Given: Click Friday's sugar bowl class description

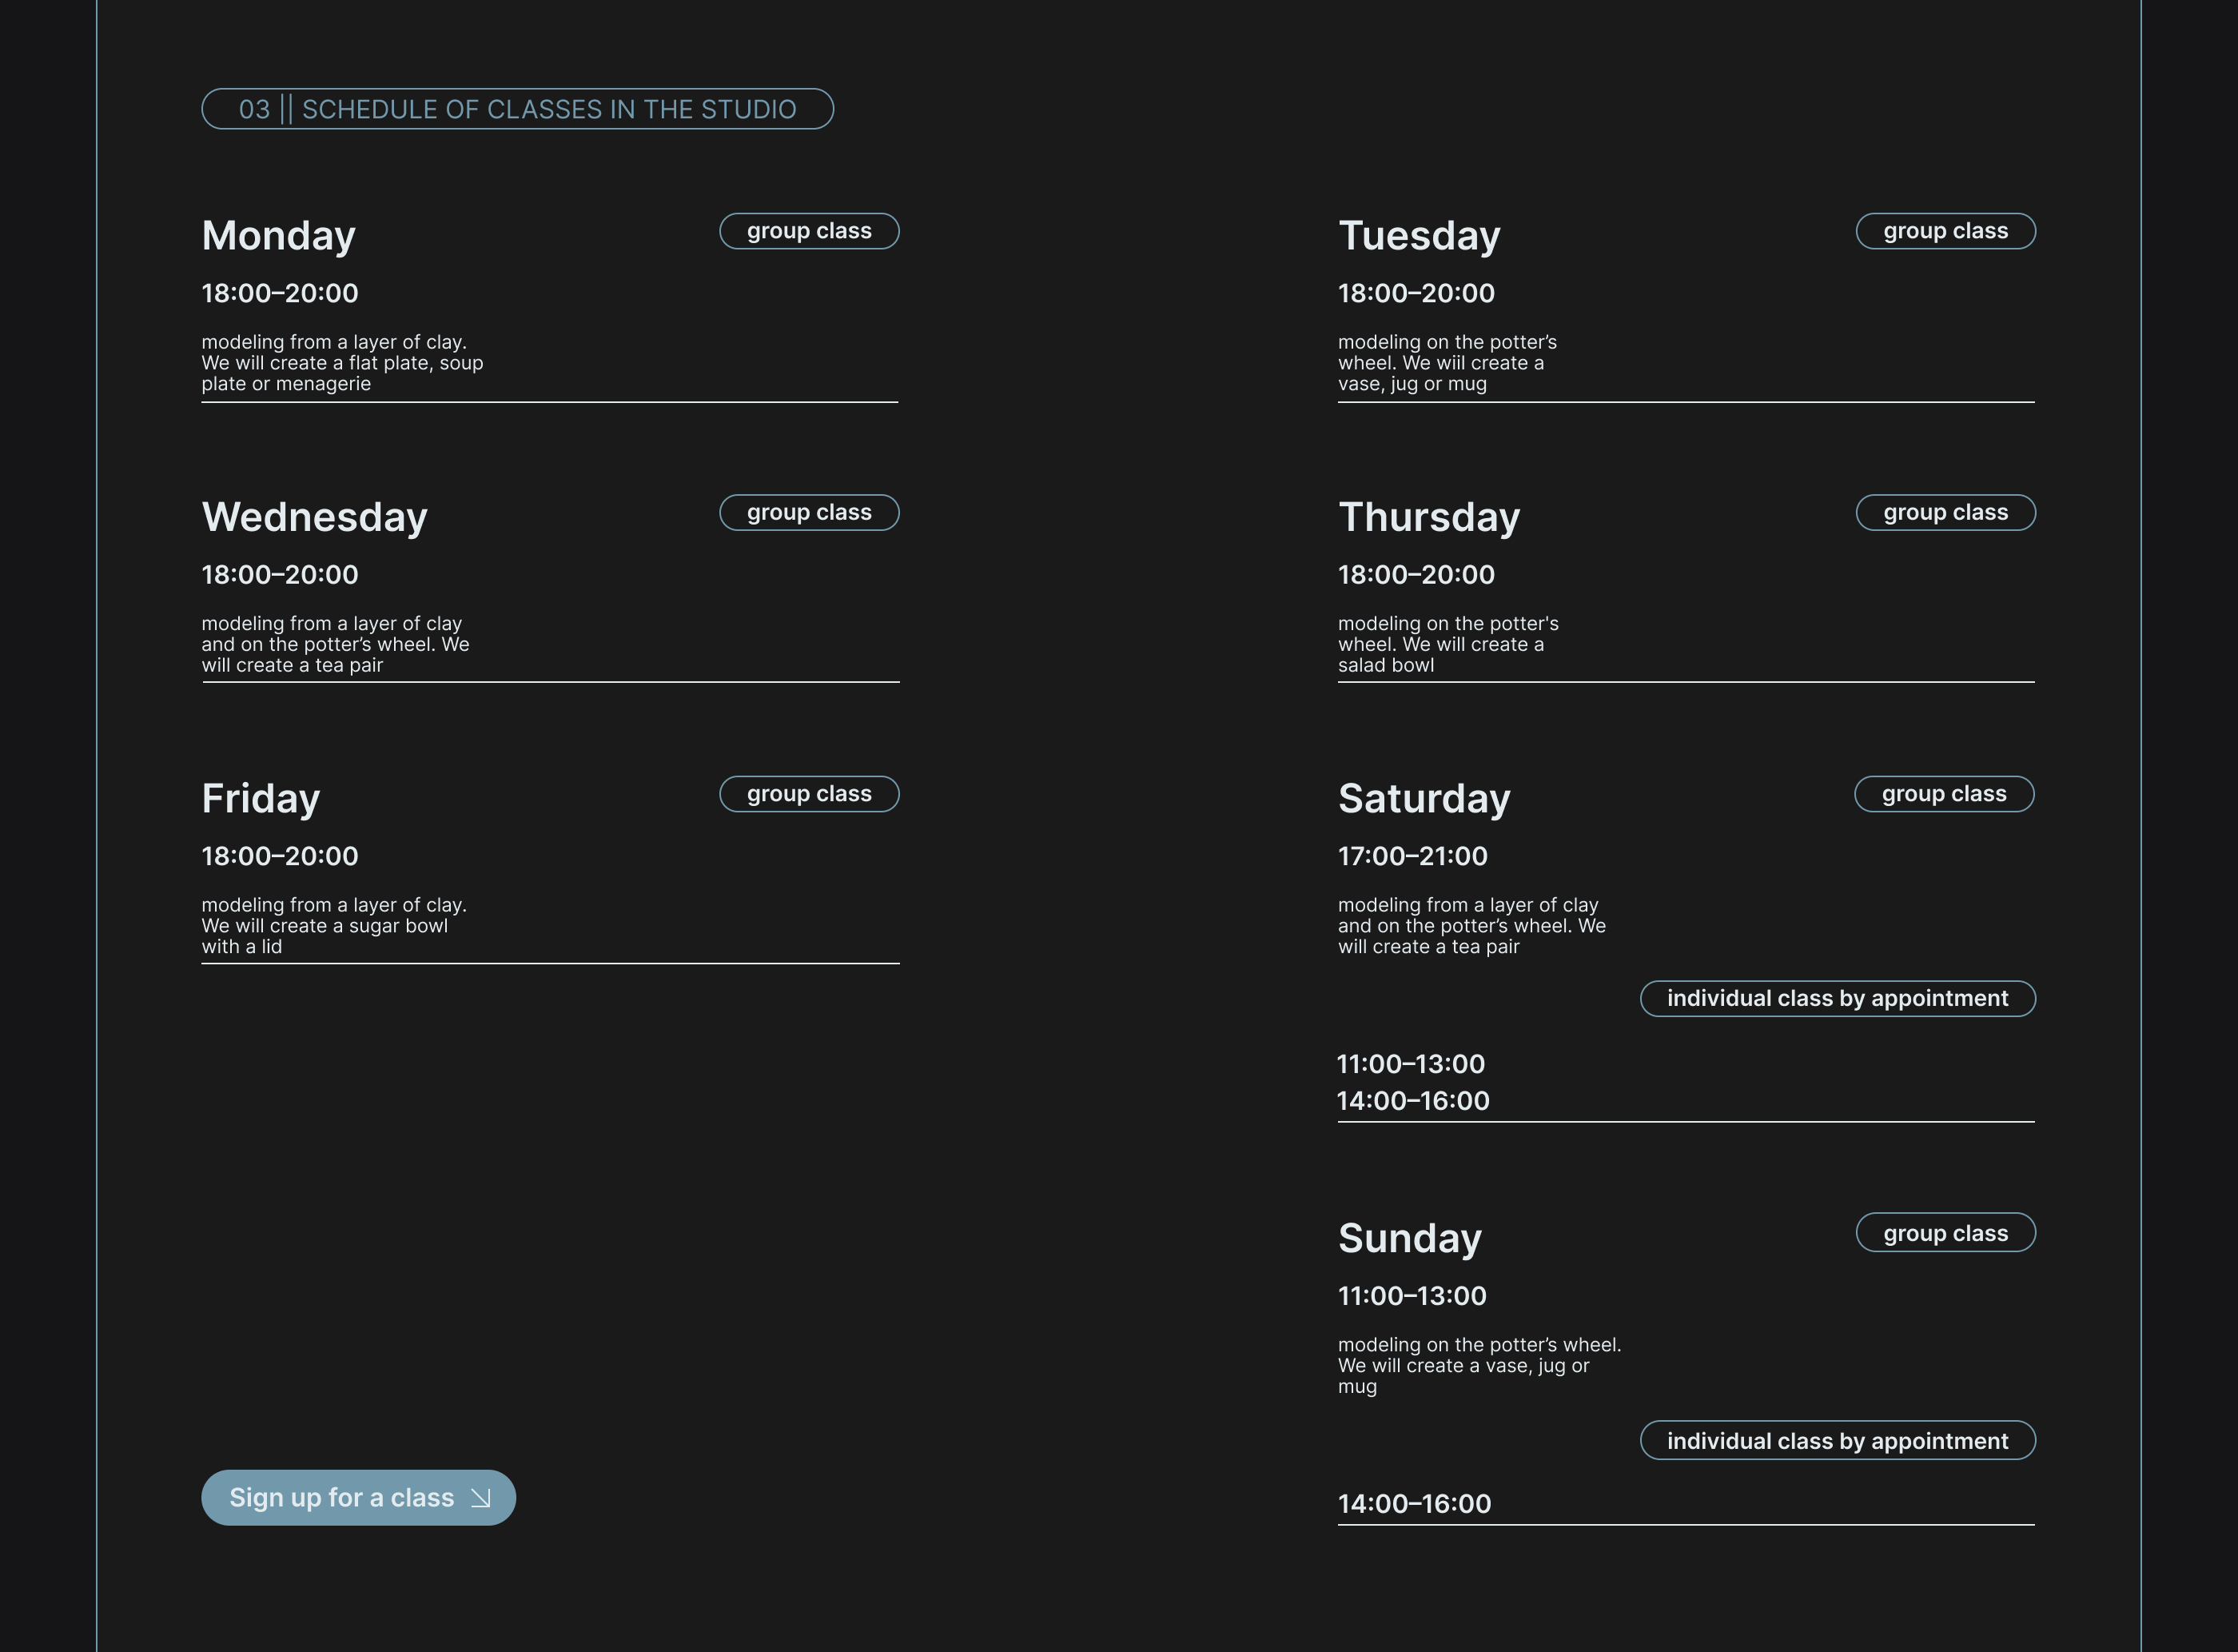Looking at the screenshot, I should 334,926.
